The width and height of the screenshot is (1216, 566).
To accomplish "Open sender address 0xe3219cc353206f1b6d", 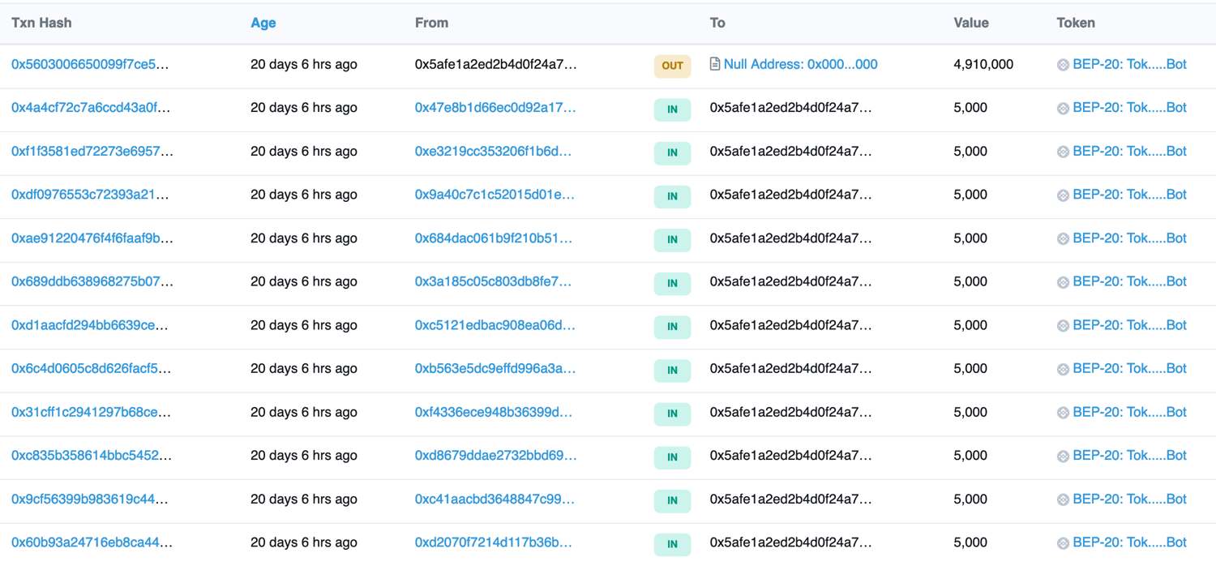I will pos(494,152).
